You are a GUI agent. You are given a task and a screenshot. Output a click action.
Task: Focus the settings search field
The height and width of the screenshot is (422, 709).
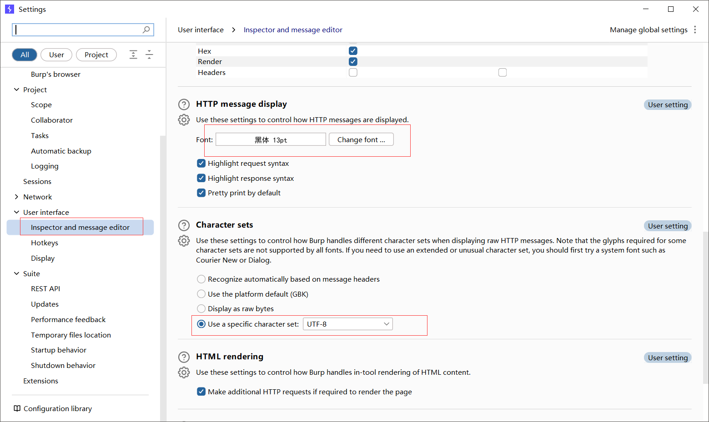[x=78, y=30]
